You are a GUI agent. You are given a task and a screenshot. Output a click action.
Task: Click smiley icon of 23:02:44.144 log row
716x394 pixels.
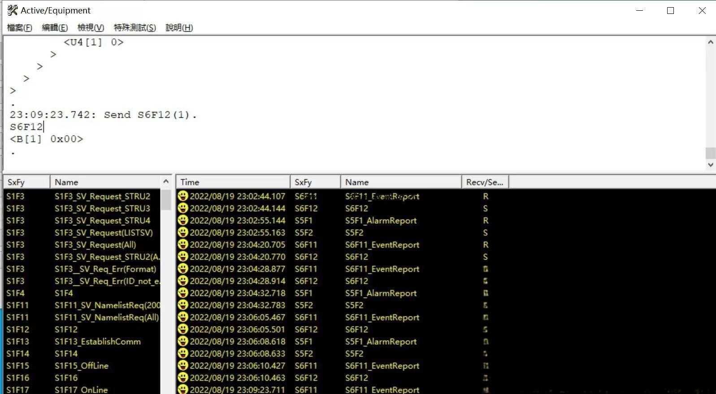[182, 208]
